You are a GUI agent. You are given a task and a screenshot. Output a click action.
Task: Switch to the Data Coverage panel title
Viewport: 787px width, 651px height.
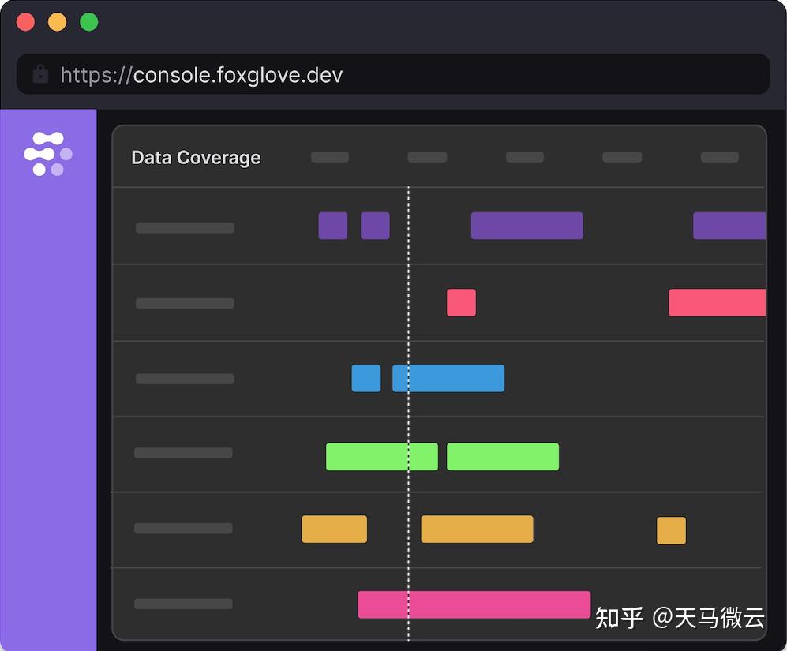195,157
